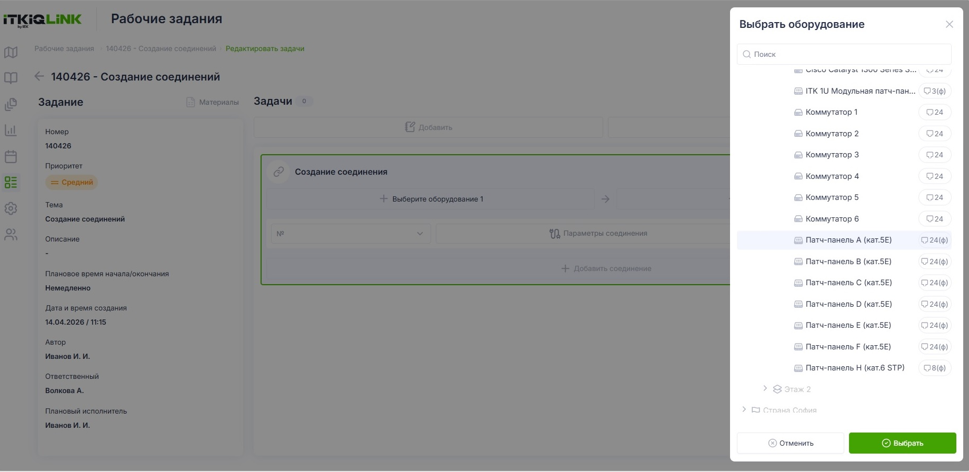Click the Отменить button
Viewport: 969px width, 472px height.
click(x=791, y=443)
